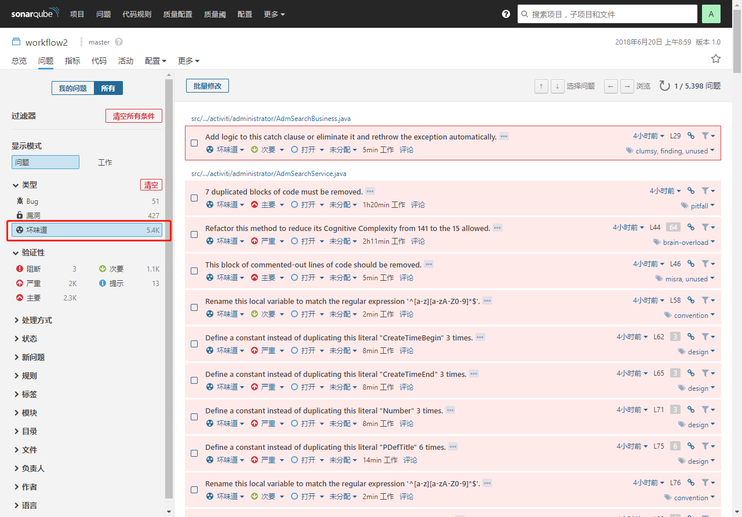
Task: Select next issue with down arrow
Action: pos(558,86)
